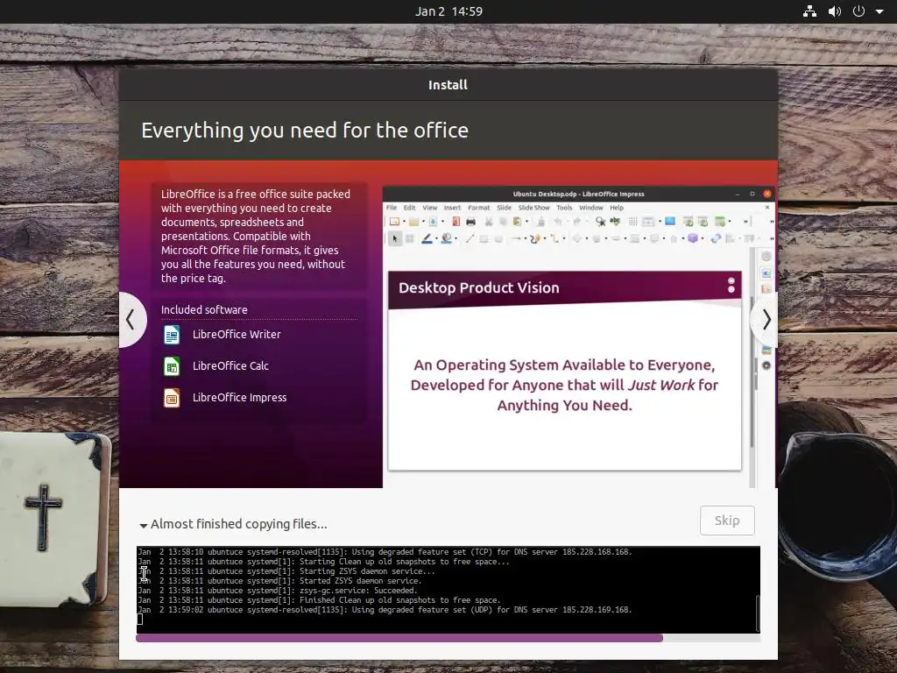Click the 'Desktop Product Vision' slide title
The image size is (897, 673).
pos(479,287)
